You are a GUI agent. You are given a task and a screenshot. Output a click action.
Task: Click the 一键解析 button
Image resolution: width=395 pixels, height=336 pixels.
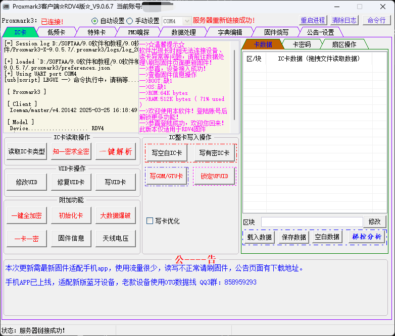tap(116, 151)
